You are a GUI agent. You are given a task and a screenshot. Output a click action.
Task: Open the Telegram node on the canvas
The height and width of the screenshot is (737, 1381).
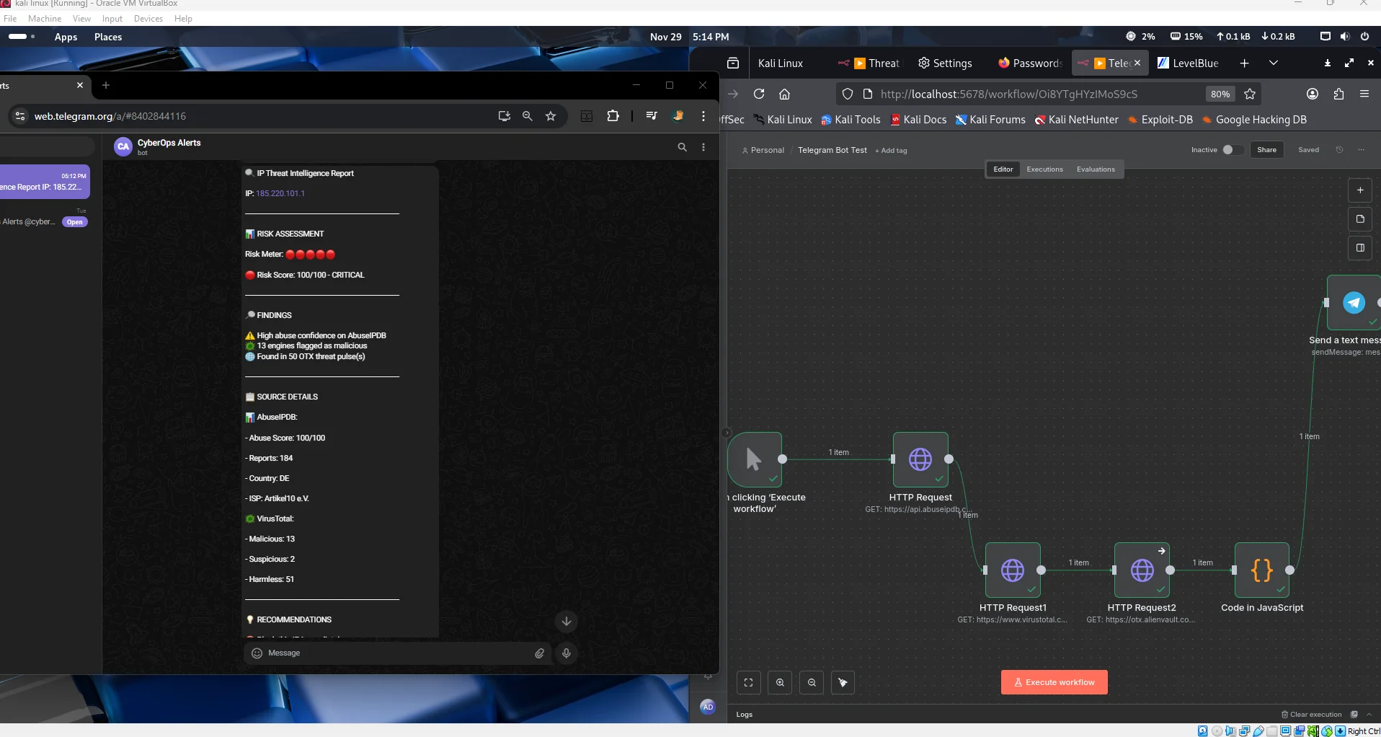coord(1354,303)
